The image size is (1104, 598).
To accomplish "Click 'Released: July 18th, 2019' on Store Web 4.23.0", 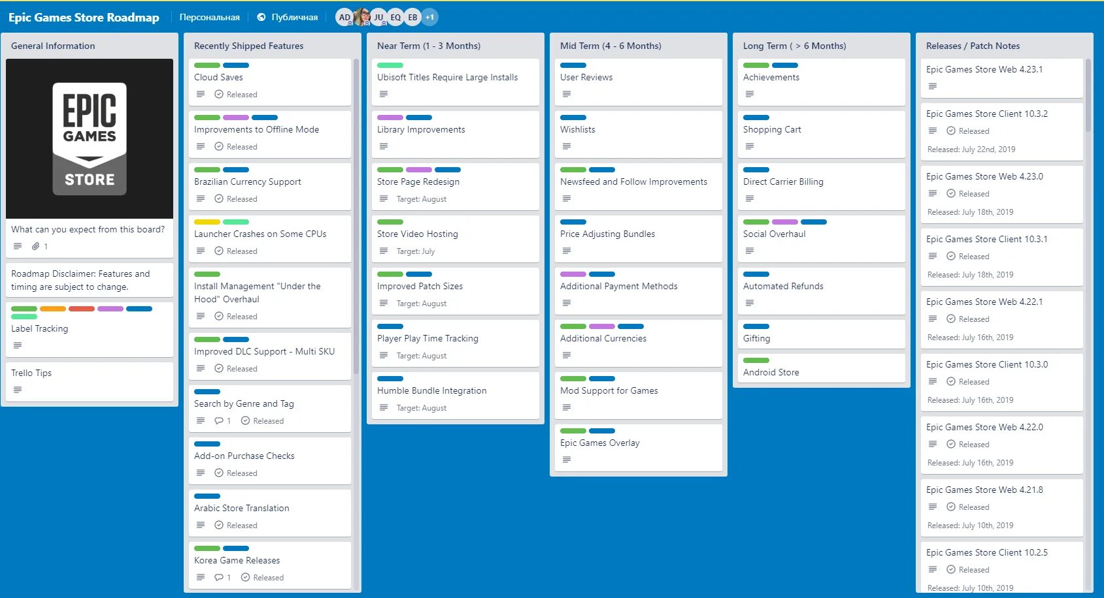I will [971, 212].
